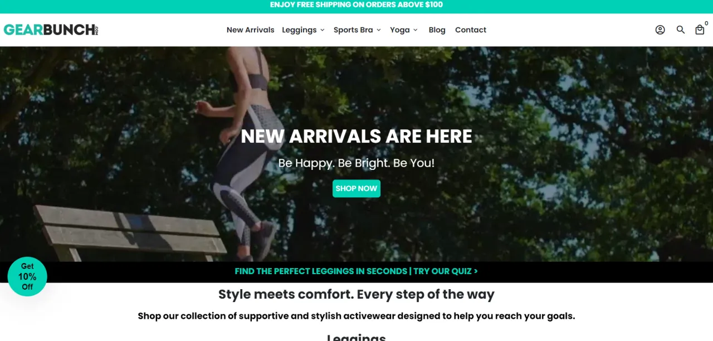Go to the Blog menu item
713x341 pixels.
(437, 30)
